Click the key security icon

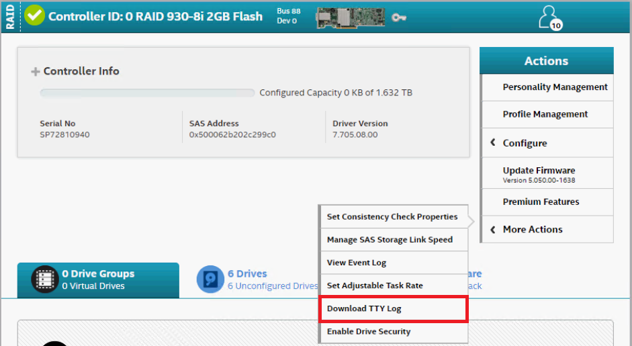pos(399,17)
